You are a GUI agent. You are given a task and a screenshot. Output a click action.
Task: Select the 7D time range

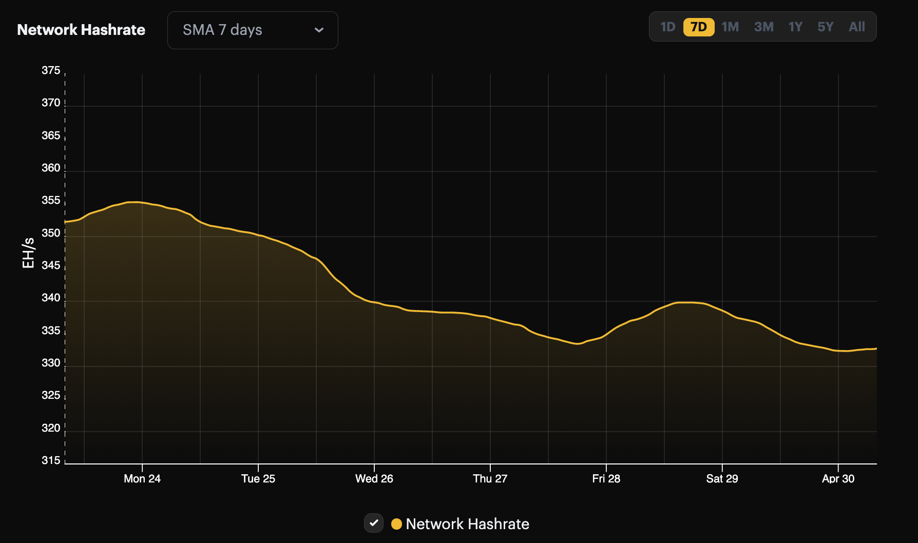698,27
